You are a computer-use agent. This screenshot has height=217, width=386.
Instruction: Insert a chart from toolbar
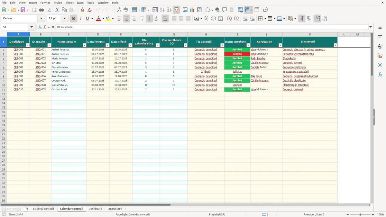(x=192, y=10)
